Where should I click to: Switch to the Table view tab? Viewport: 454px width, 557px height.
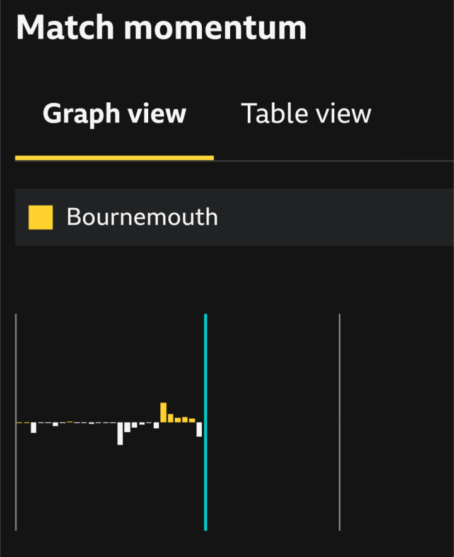click(x=306, y=114)
